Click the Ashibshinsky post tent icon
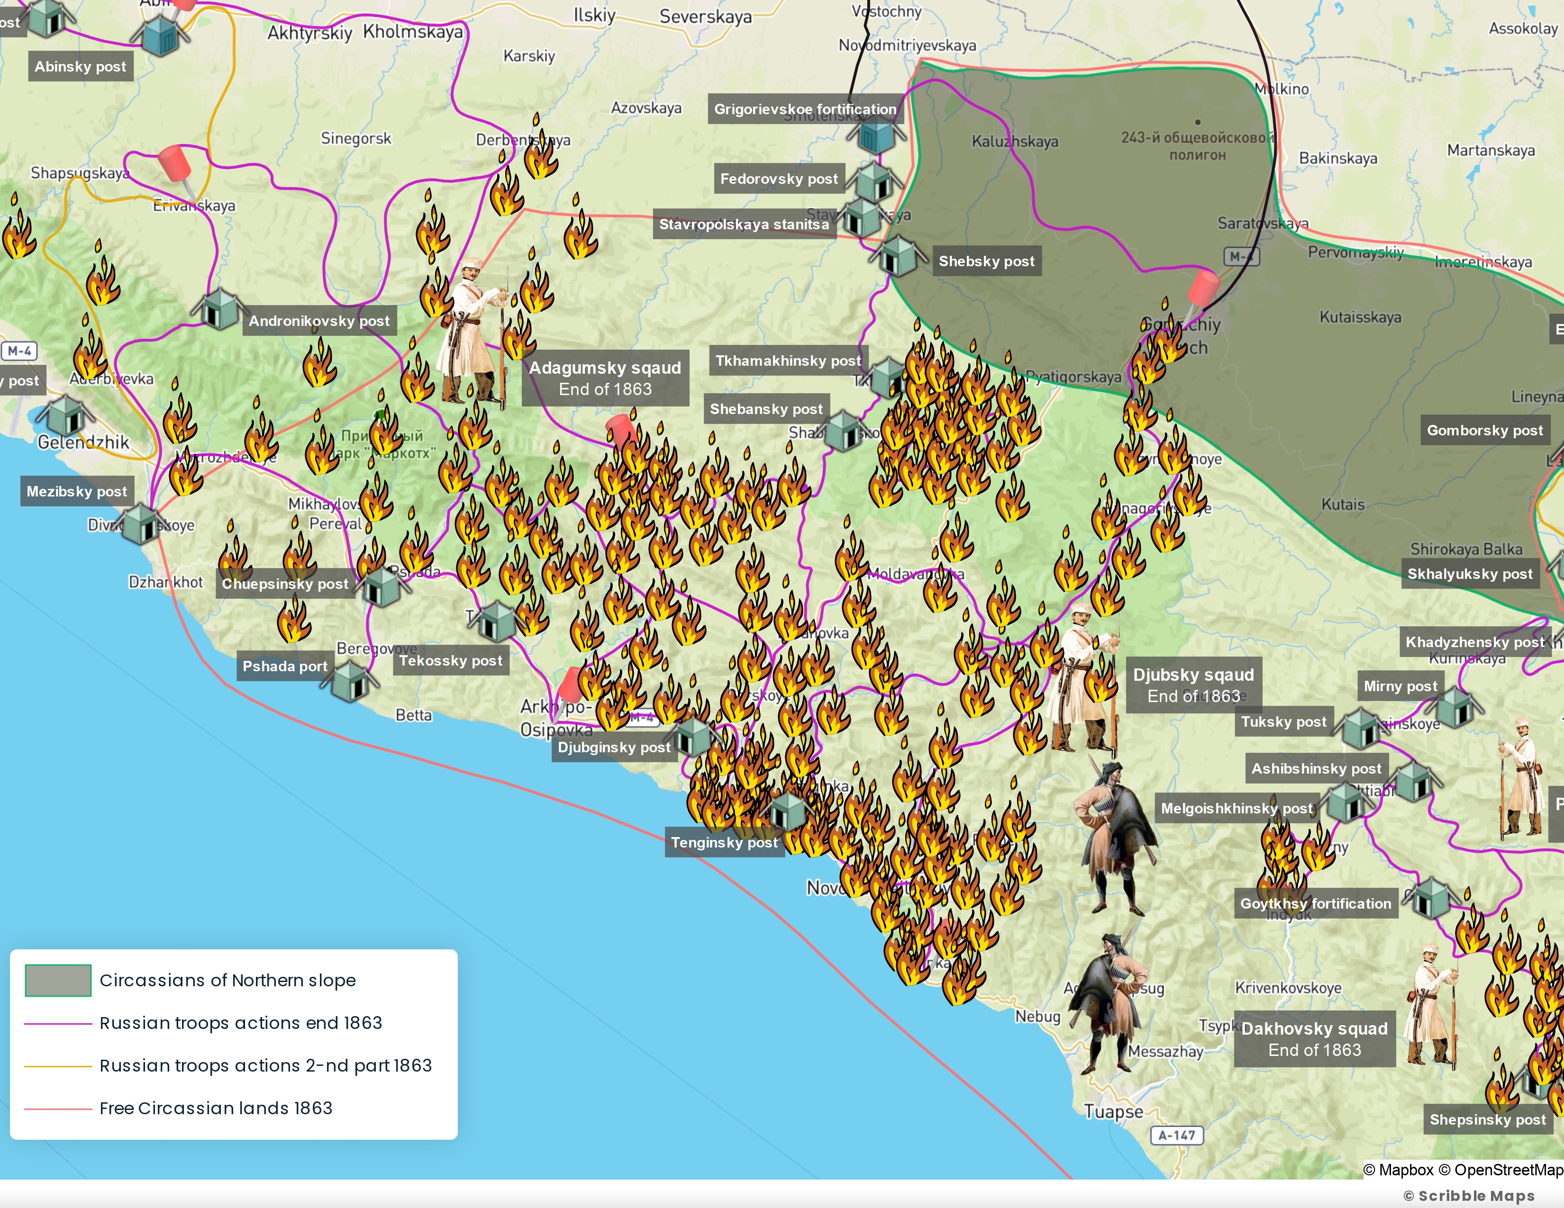Viewport: 1564px width, 1208px height. pos(1414,781)
